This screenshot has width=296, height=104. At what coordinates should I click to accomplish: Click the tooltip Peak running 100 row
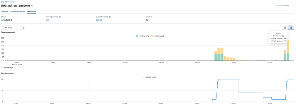click(x=278, y=38)
